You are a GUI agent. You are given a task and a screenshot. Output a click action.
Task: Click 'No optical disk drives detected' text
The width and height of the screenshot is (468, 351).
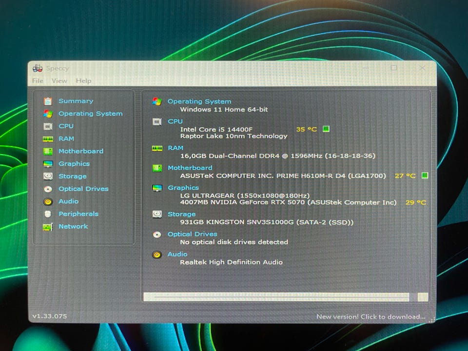(x=234, y=242)
